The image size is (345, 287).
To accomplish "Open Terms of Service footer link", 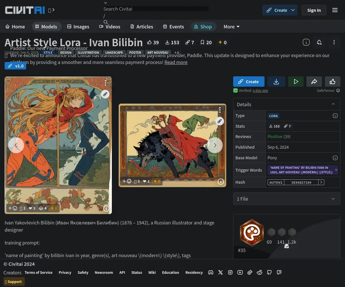I will click(39, 272).
